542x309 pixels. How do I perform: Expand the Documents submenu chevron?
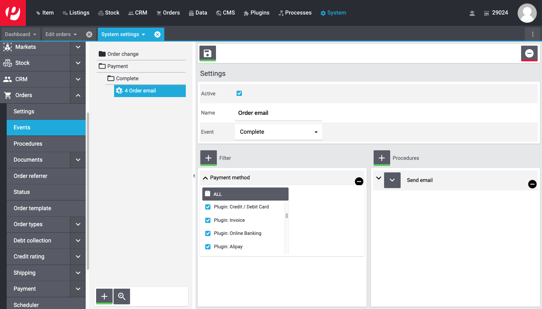(78, 160)
